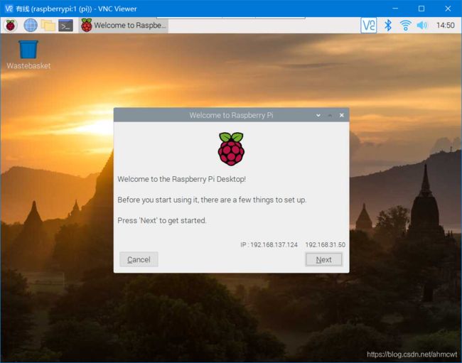Click the Cancel button in the dialog

139,259
